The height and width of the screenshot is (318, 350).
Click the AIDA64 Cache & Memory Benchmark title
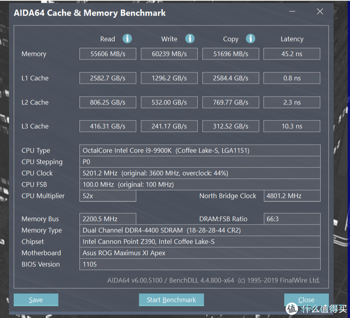point(90,13)
